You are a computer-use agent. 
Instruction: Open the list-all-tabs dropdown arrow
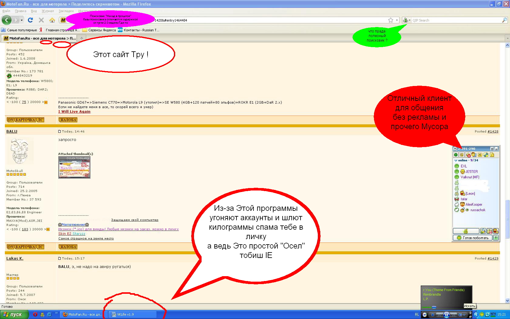(507, 38)
